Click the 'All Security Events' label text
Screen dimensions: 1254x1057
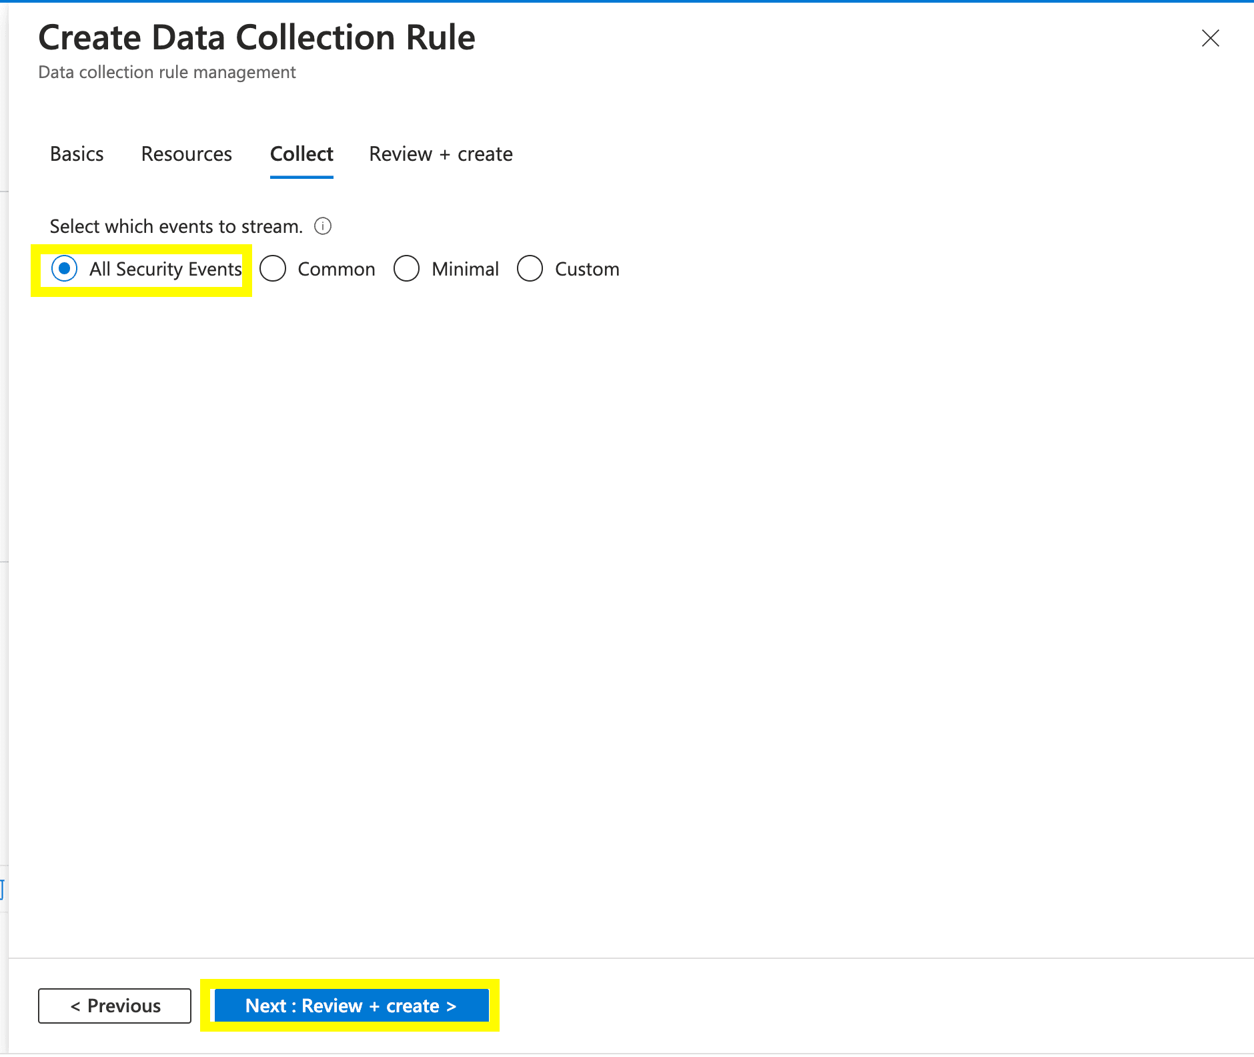(x=165, y=269)
